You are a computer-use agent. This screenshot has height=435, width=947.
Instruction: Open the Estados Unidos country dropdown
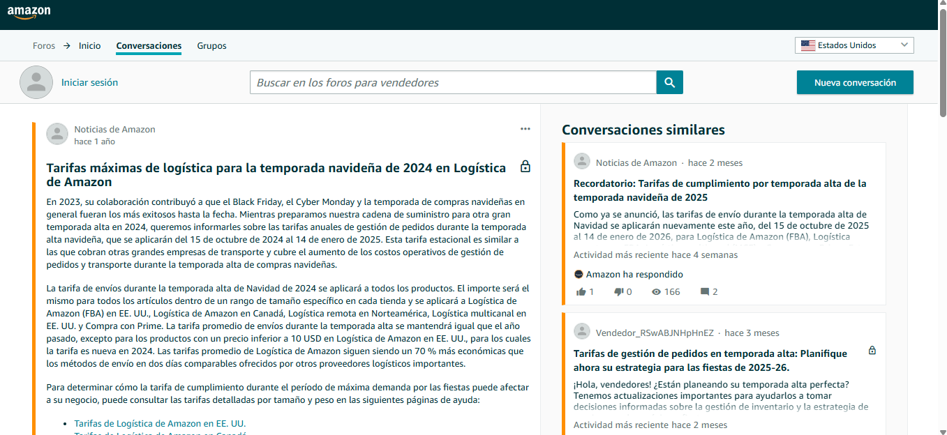coord(854,45)
